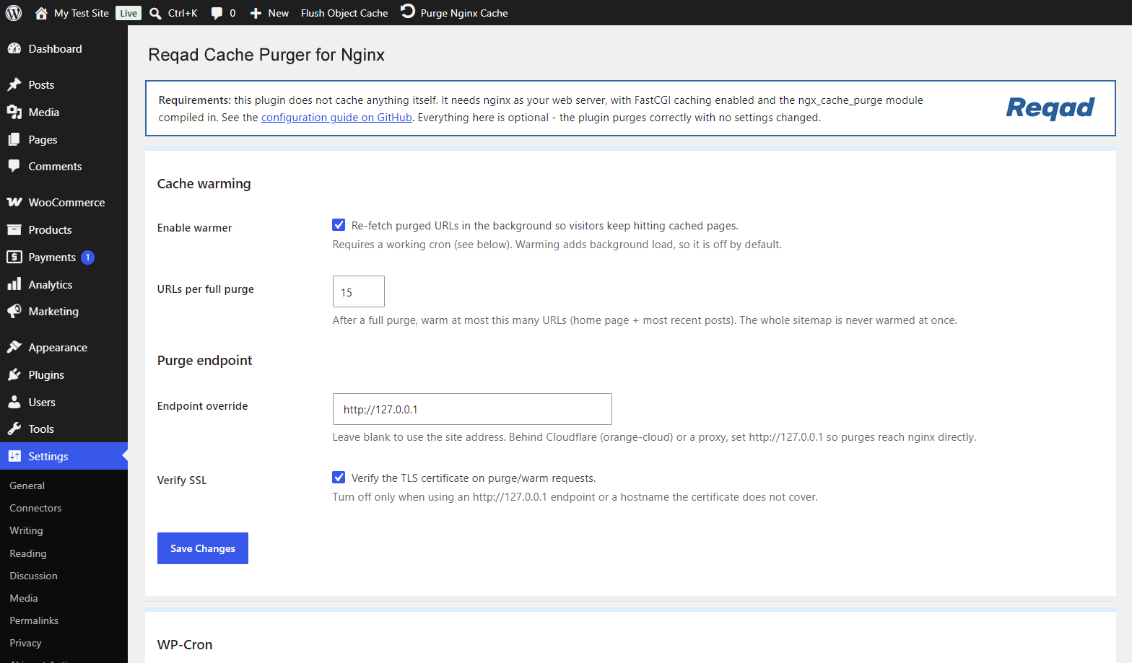Viewport: 1132px width, 663px height.
Task: Click the WooCommerce logo icon
Action: pyautogui.click(x=14, y=202)
